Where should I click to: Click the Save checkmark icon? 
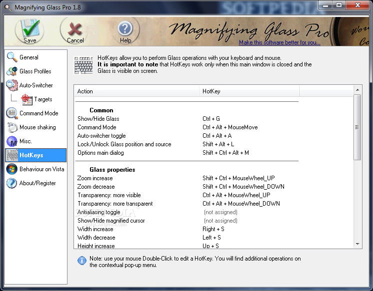30,28
